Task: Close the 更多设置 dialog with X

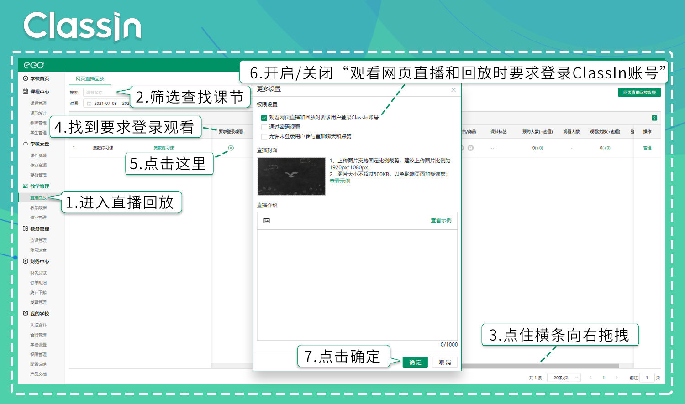Action: [x=453, y=90]
